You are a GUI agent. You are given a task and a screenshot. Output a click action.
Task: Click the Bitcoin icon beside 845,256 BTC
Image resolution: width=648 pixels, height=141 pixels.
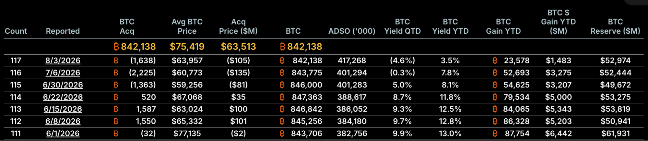282,121
